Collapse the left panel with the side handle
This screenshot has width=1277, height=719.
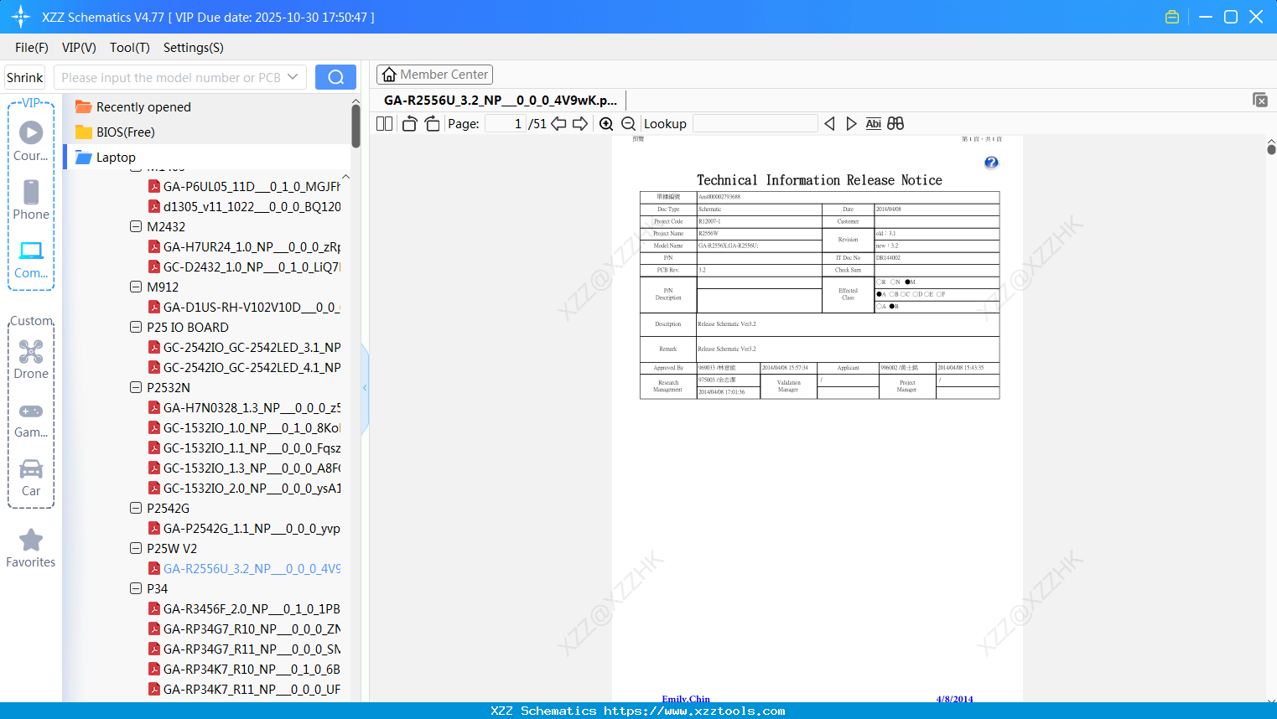(365, 388)
